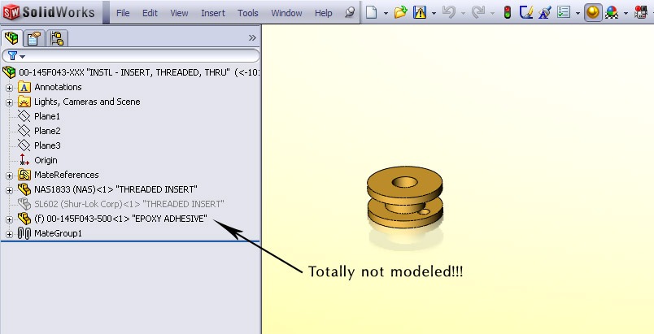The width and height of the screenshot is (654, 334).
Task: Expand the MateGroup1 node
Action: tap(9, 234)
